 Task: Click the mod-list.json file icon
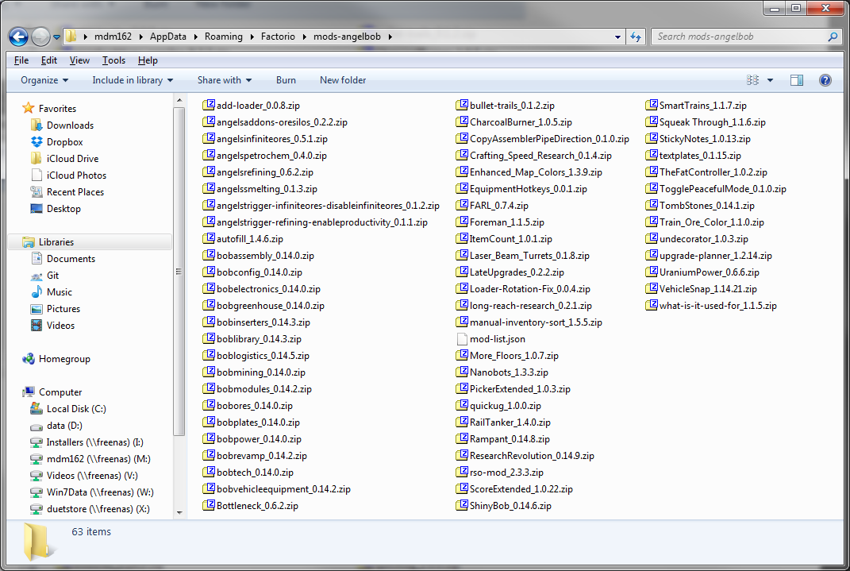point(463,339)
